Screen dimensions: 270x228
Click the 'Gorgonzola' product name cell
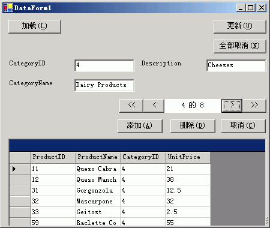(x=98, y=191)
